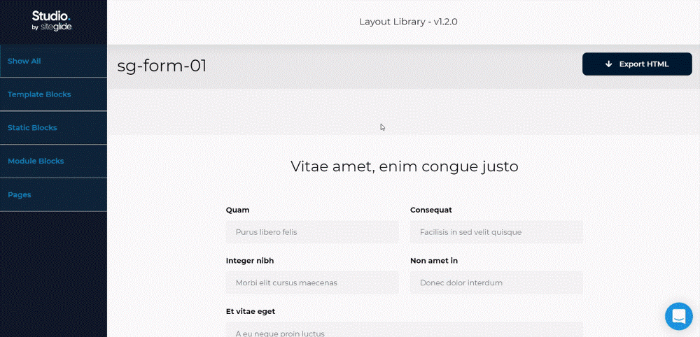700x337 pixels.
Task: Click the Layout Library - v1.2.0 header text
Action: pos(409,22)
